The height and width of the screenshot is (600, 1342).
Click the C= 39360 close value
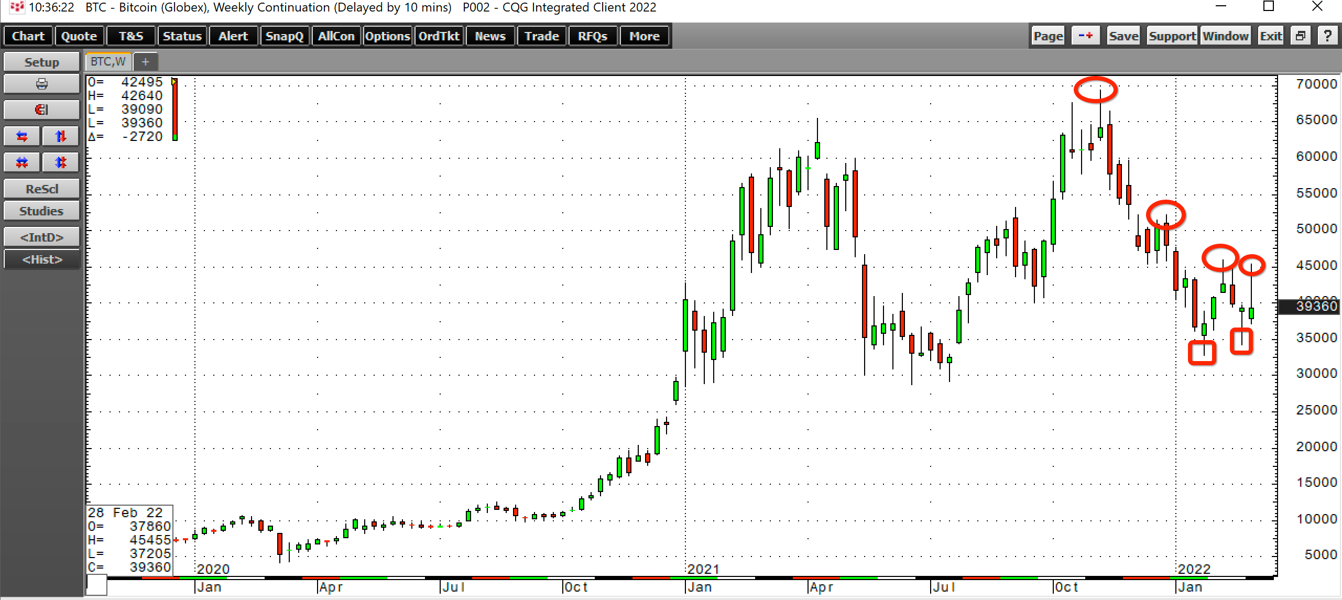click(x=129, y=566)
